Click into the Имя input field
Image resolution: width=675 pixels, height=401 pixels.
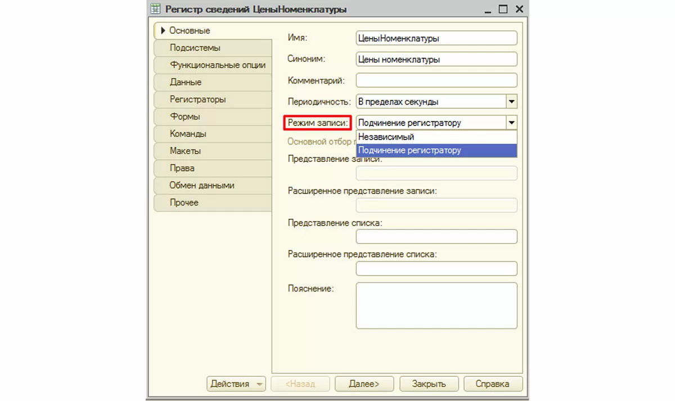(436, 38)
